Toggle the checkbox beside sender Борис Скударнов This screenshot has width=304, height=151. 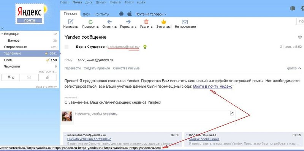pyautogui.click(x=66, y=47)
